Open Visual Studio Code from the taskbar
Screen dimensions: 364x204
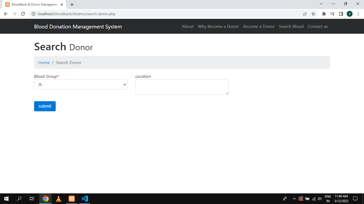pyautogui.click(x=84, y=198)
